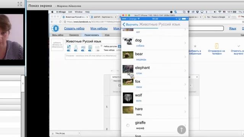The height and width of the screenshot is (137, 244).
Task: Click the site search input box
Action: click(206, 29)
